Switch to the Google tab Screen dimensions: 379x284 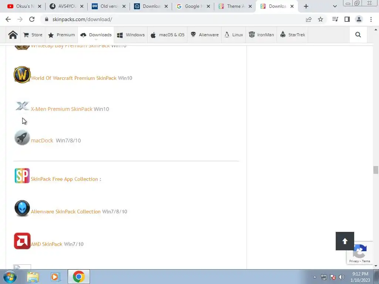(189, 6)
